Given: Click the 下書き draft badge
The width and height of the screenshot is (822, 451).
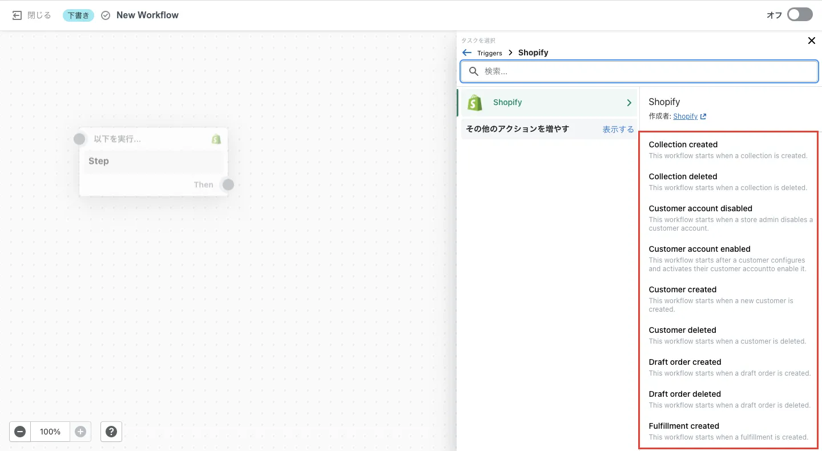Looking at the screenshot, I should (78, 15).
